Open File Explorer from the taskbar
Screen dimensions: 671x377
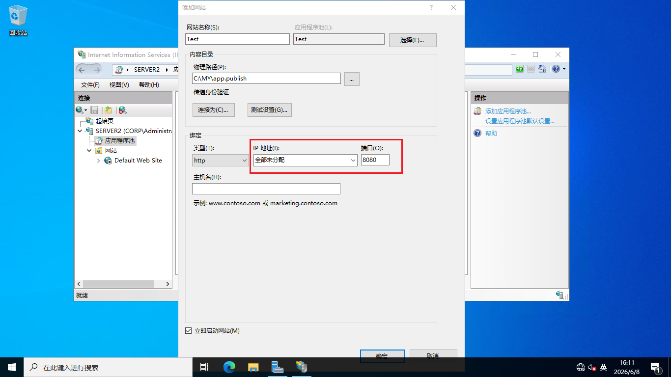(x=253, y=367)
